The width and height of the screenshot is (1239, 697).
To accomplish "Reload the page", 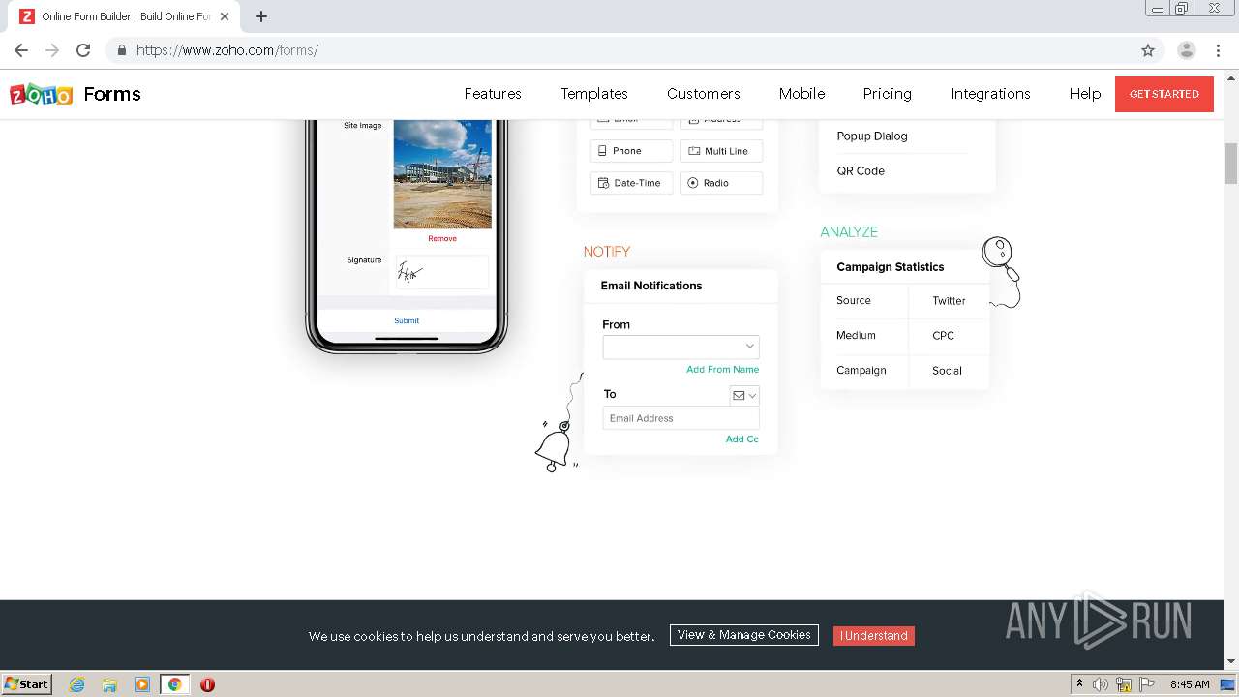I will click(83, 50).
